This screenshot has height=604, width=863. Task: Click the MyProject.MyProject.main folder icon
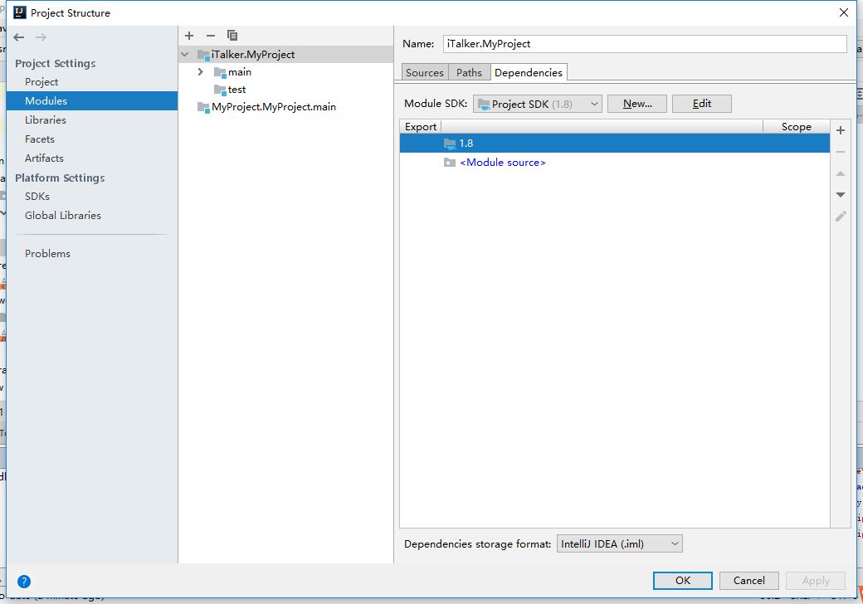coord(203,107)
